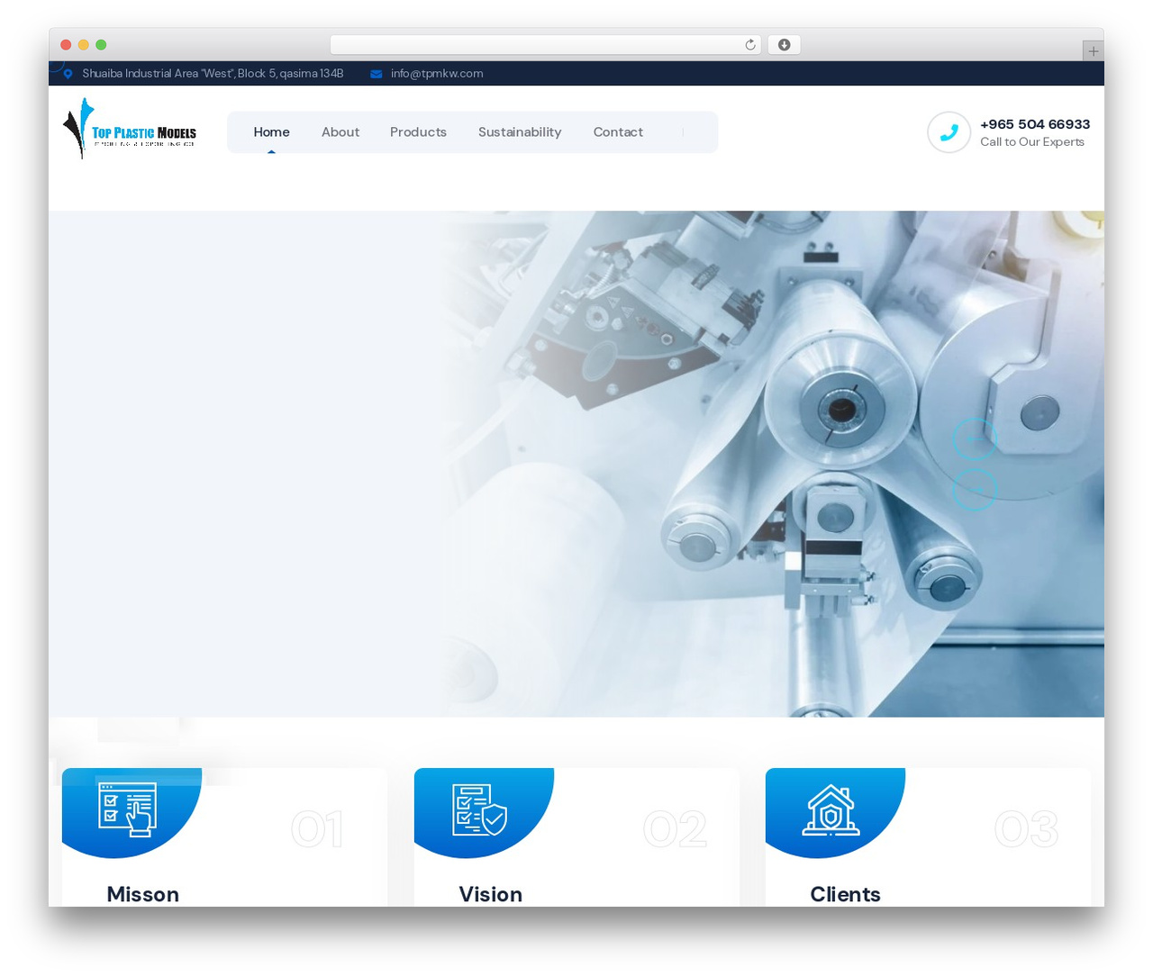Click the Clients card heading

[x=845, y=894]
